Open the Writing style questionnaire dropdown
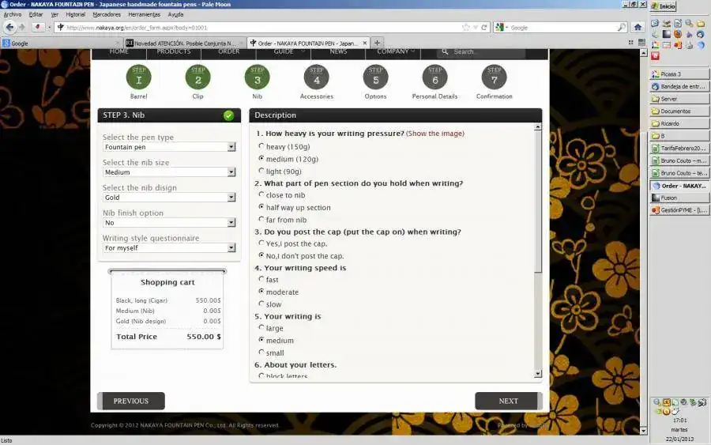This screenshot has height=445, width=711. pos(169,248)
